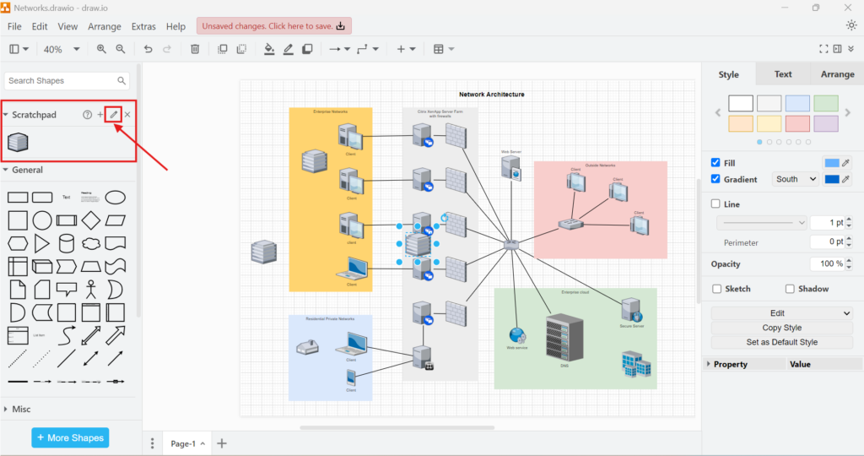Switch to the Text tab

coord(783,74)
